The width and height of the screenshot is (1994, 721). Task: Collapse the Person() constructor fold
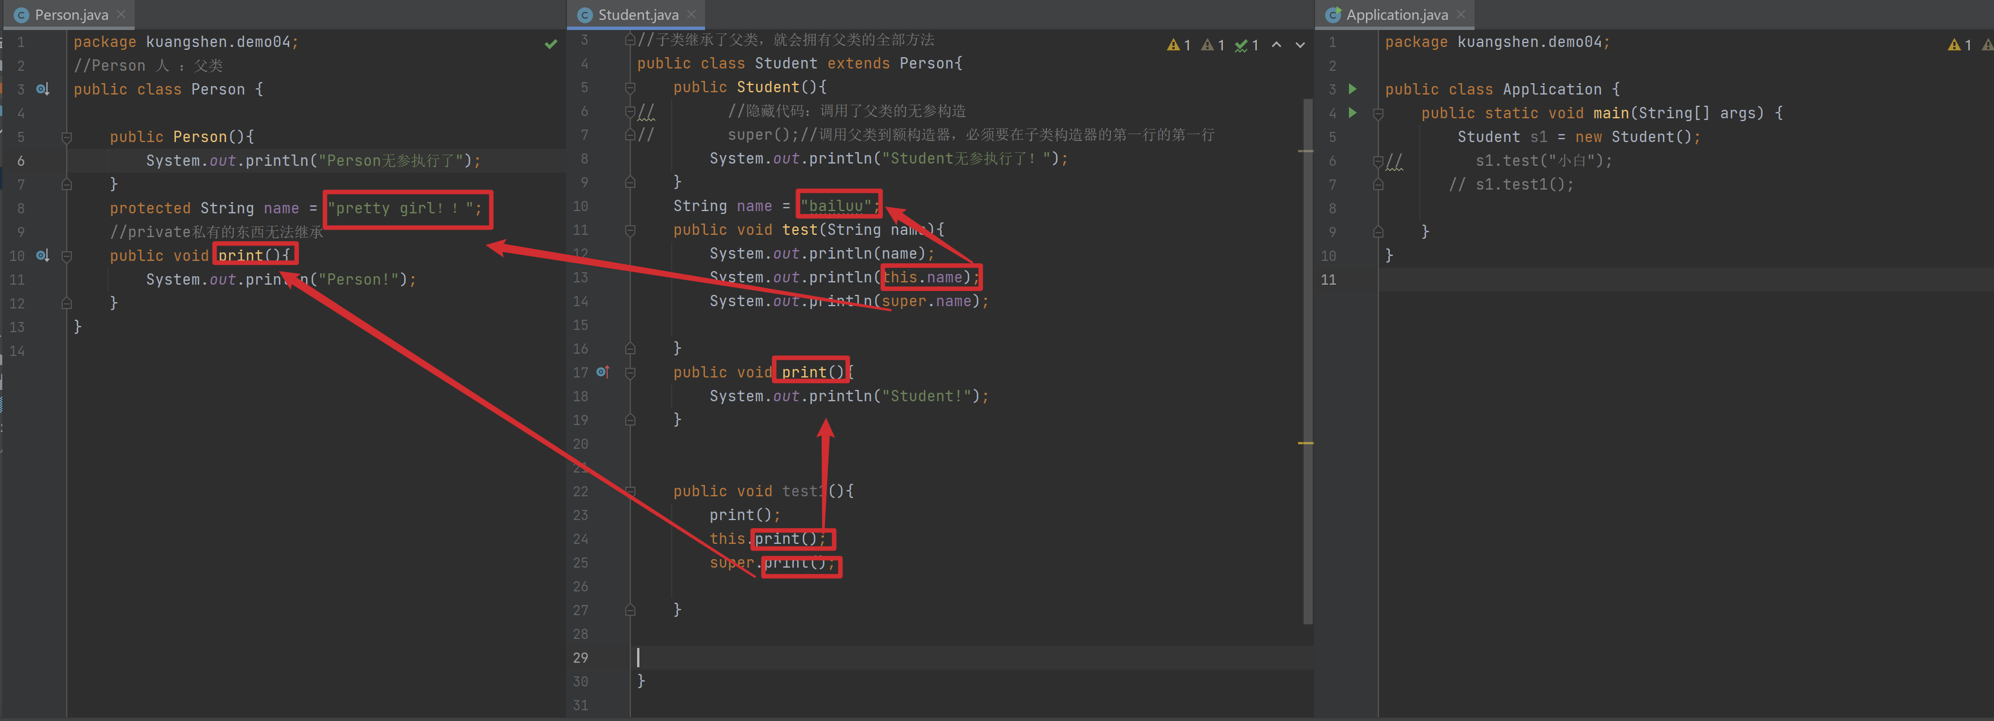67,137
